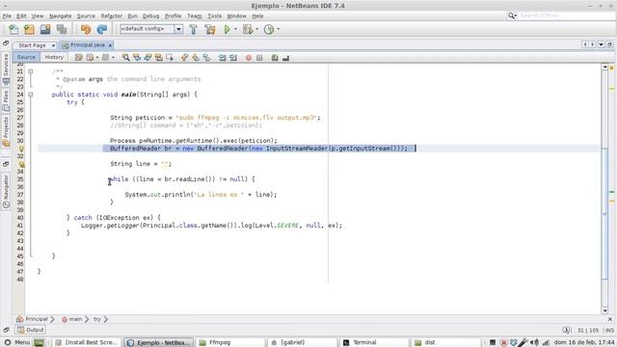Click the Open Project toolbar icon
617x347 pixels.
pyautogui.click(x=45, y=29)
